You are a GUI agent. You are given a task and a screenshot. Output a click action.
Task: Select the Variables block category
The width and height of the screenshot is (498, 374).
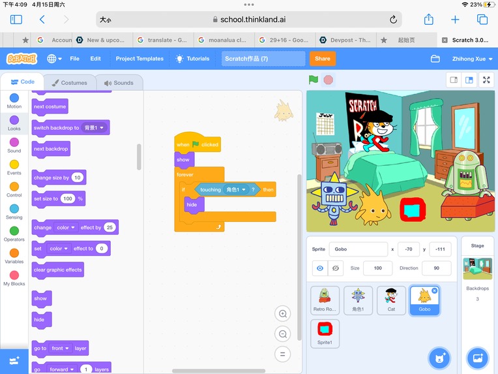(14, 257)
